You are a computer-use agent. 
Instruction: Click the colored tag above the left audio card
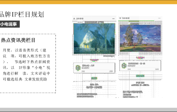(94, 60)
